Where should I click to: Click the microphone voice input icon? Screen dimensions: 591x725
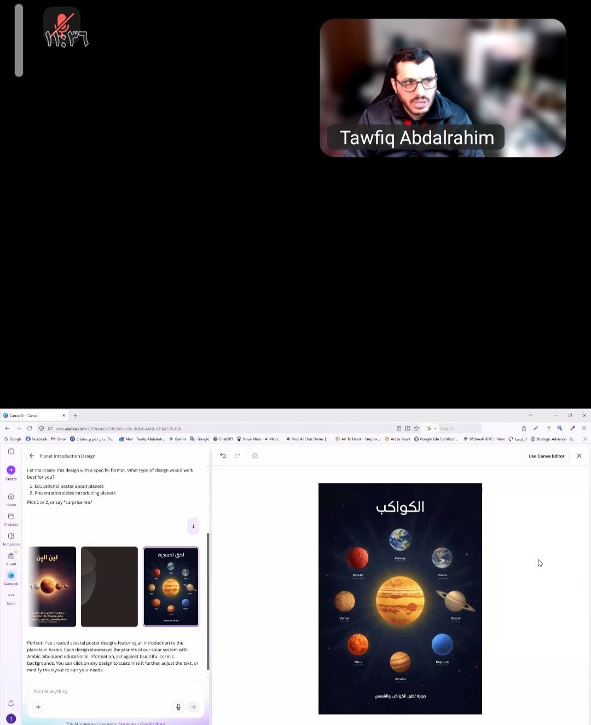tap(178, 707)
